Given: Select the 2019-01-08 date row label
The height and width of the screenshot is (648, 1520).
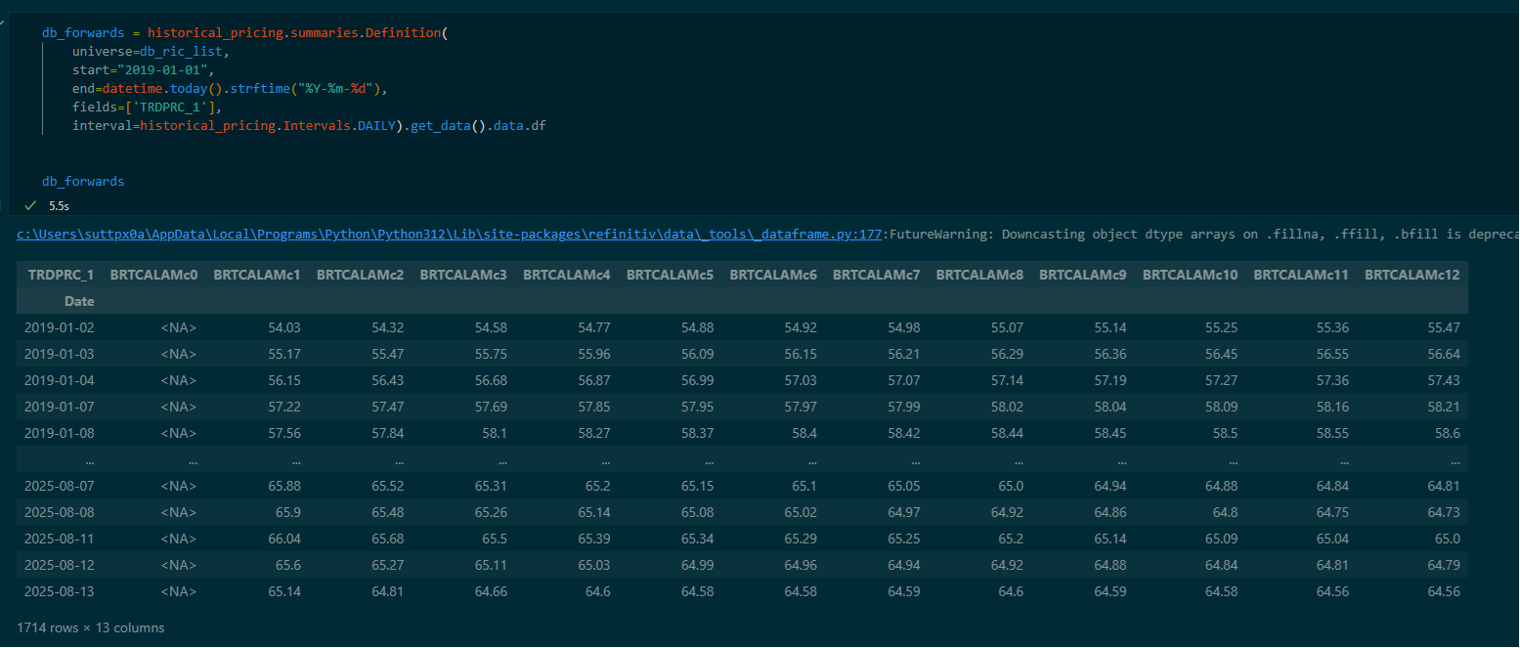Looking at the screenshot, I should point(60,433).
